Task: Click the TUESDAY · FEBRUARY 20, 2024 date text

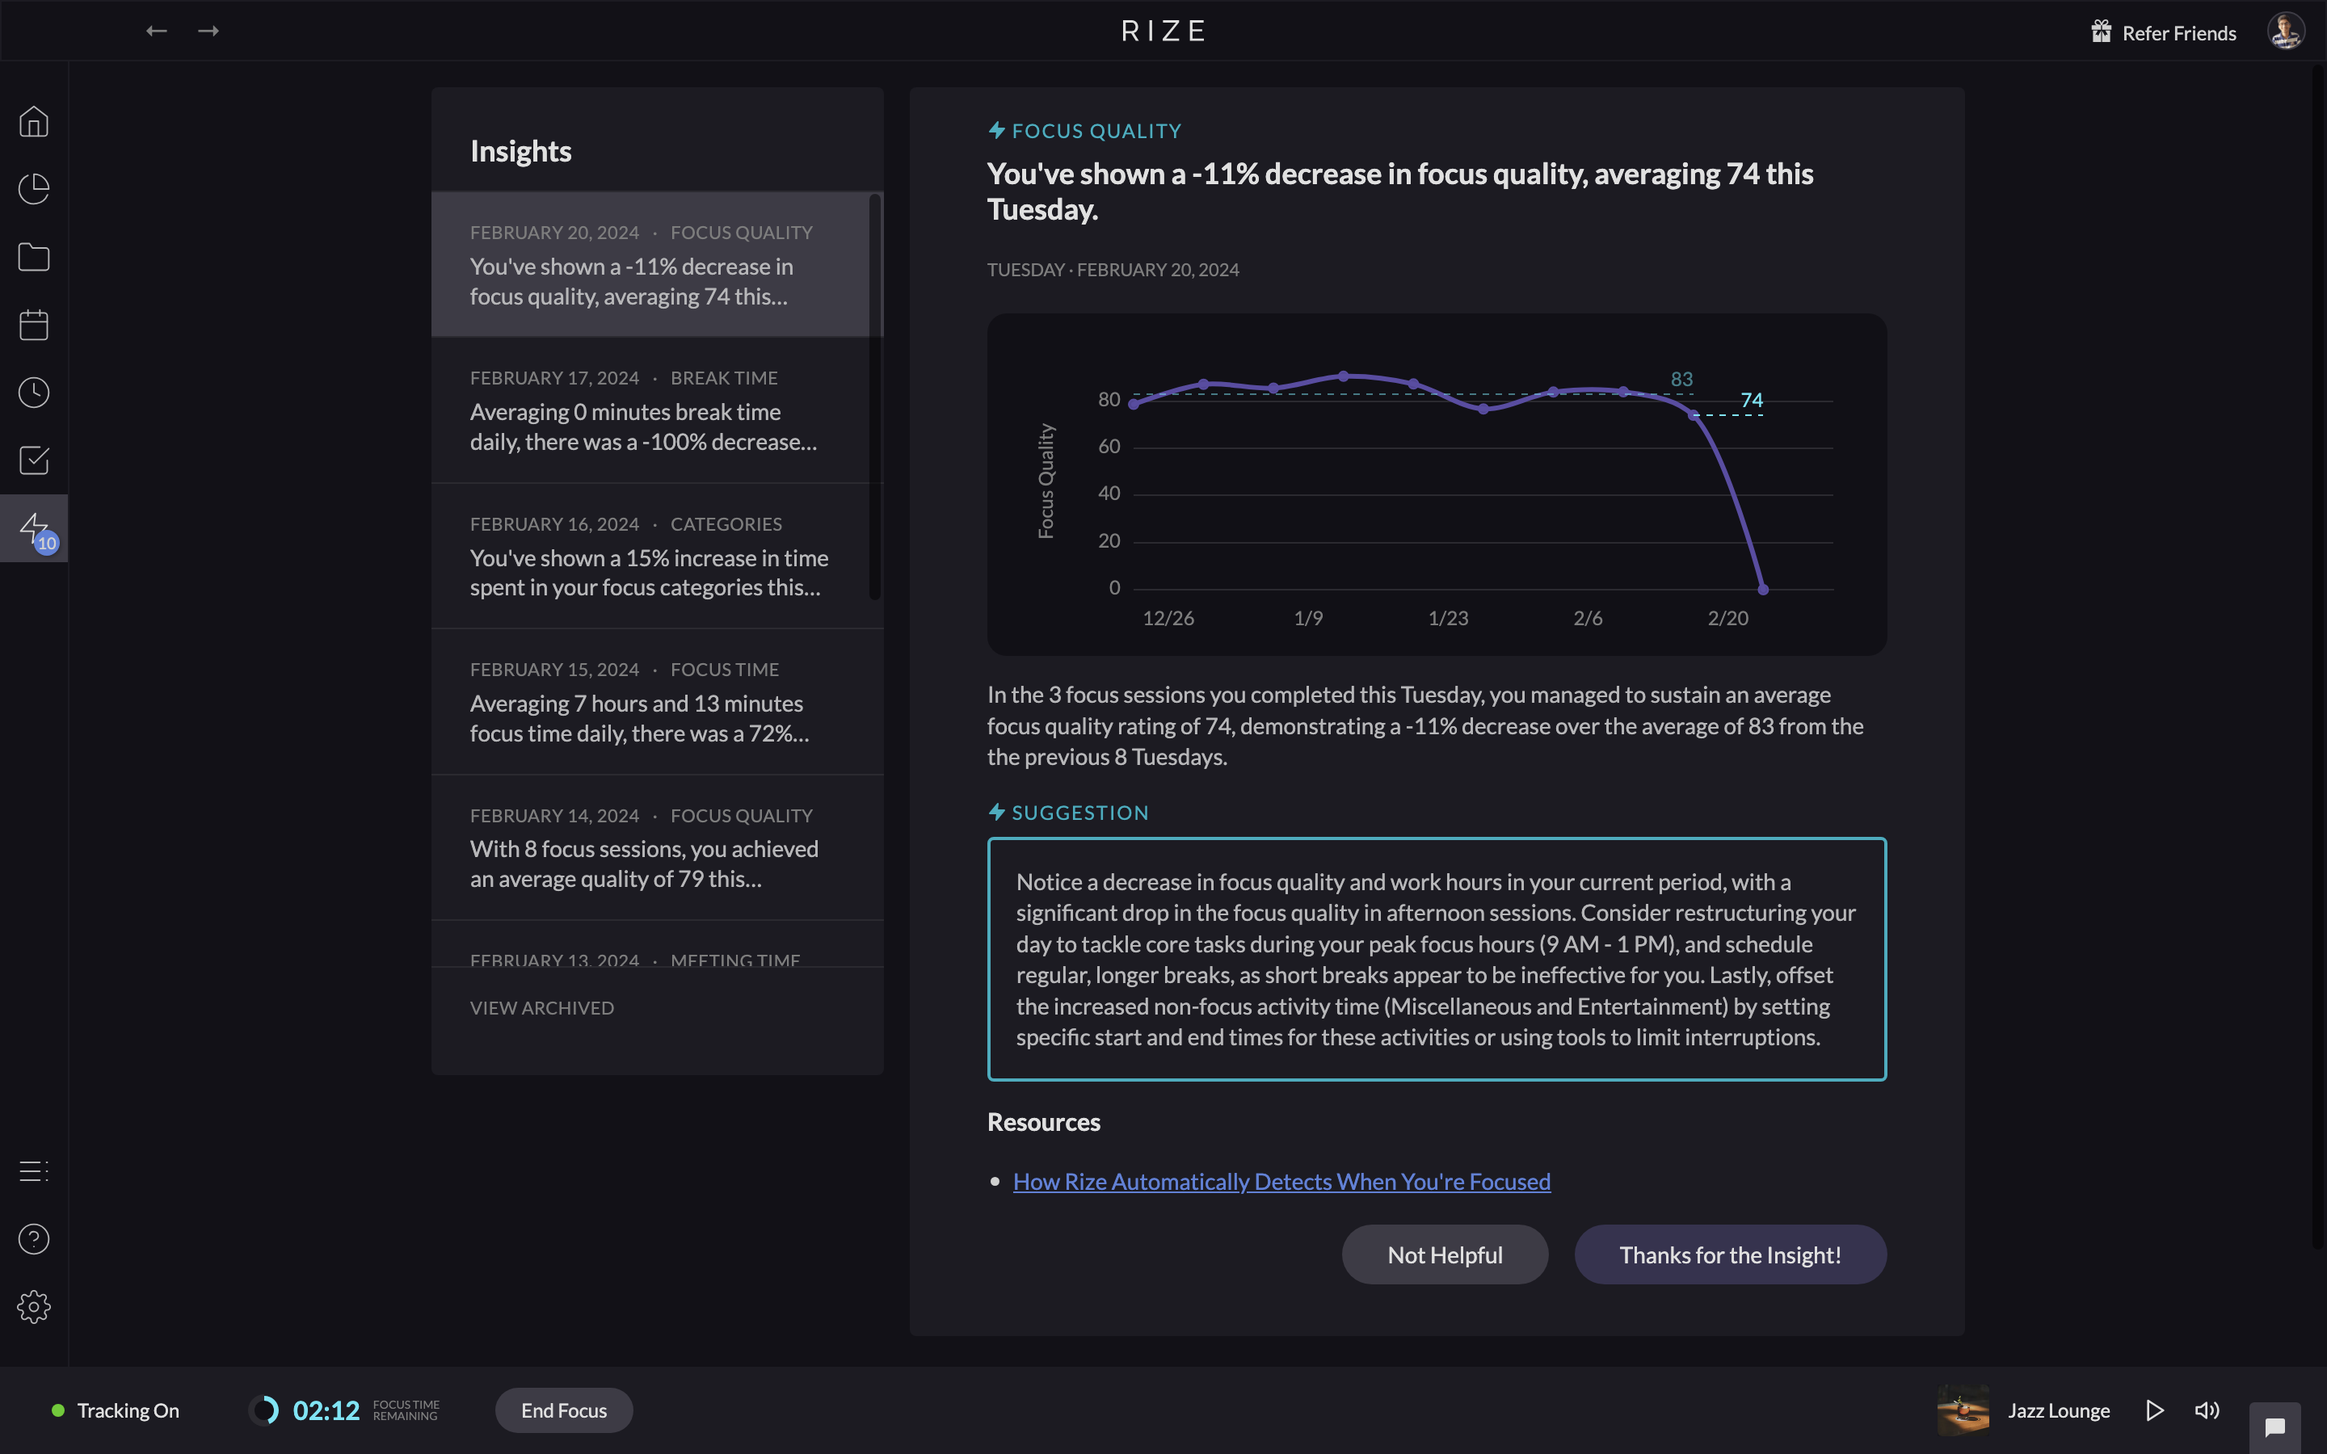Action: [x=1113, y=269]
